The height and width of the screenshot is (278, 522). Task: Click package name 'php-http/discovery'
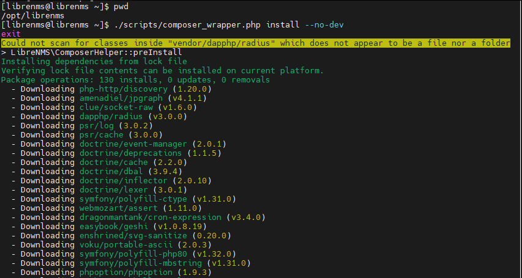[124, 89]
